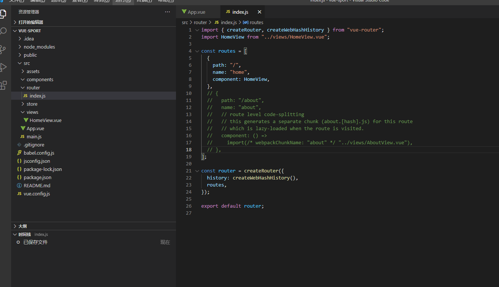Click line number 18 in the gutter
Viewport: 499px width, 287px height.
click(x=189, y=149)
